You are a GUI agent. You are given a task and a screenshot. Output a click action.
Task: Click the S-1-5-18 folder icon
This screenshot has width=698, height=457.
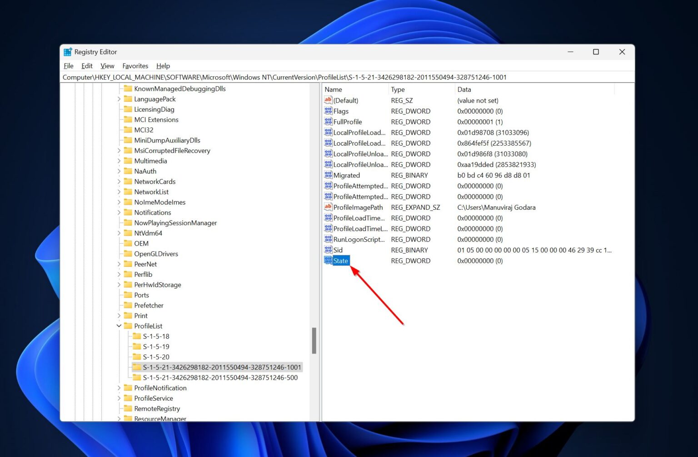click(x=137, y=336)
